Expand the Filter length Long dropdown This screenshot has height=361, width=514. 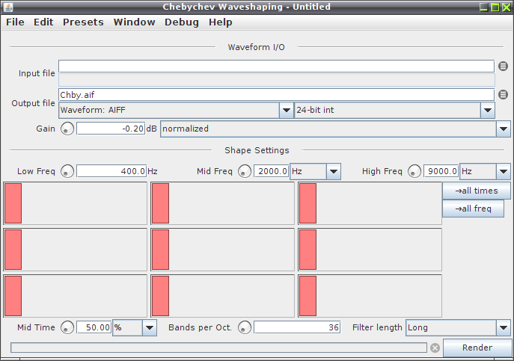[x=504, y=328]
